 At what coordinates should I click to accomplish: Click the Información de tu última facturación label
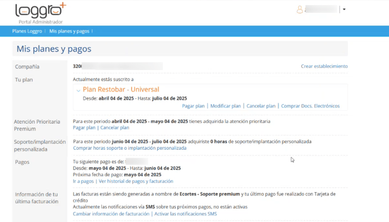point(36,198)
